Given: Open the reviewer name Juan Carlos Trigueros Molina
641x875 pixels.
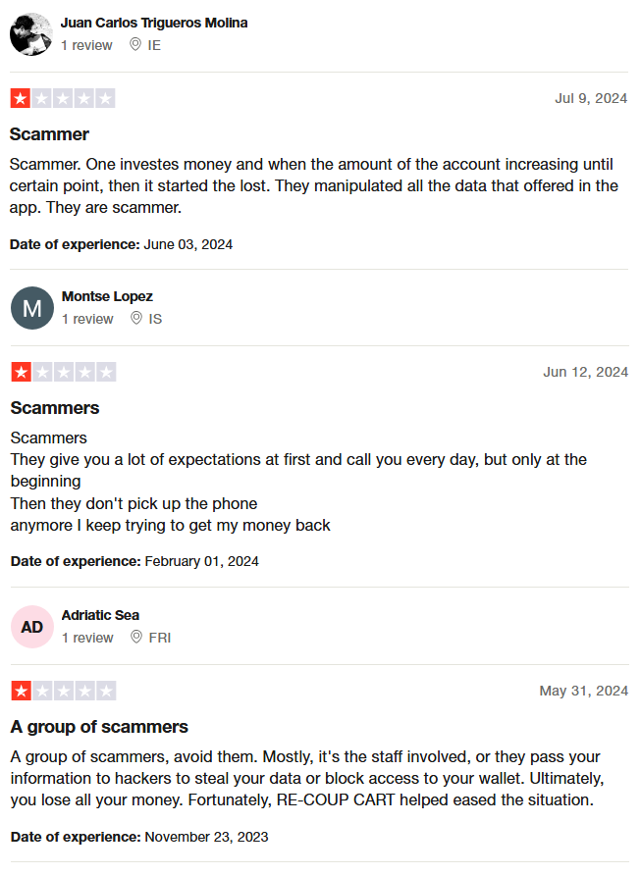Looking at the screenshot, I should (x=154, y=23).
